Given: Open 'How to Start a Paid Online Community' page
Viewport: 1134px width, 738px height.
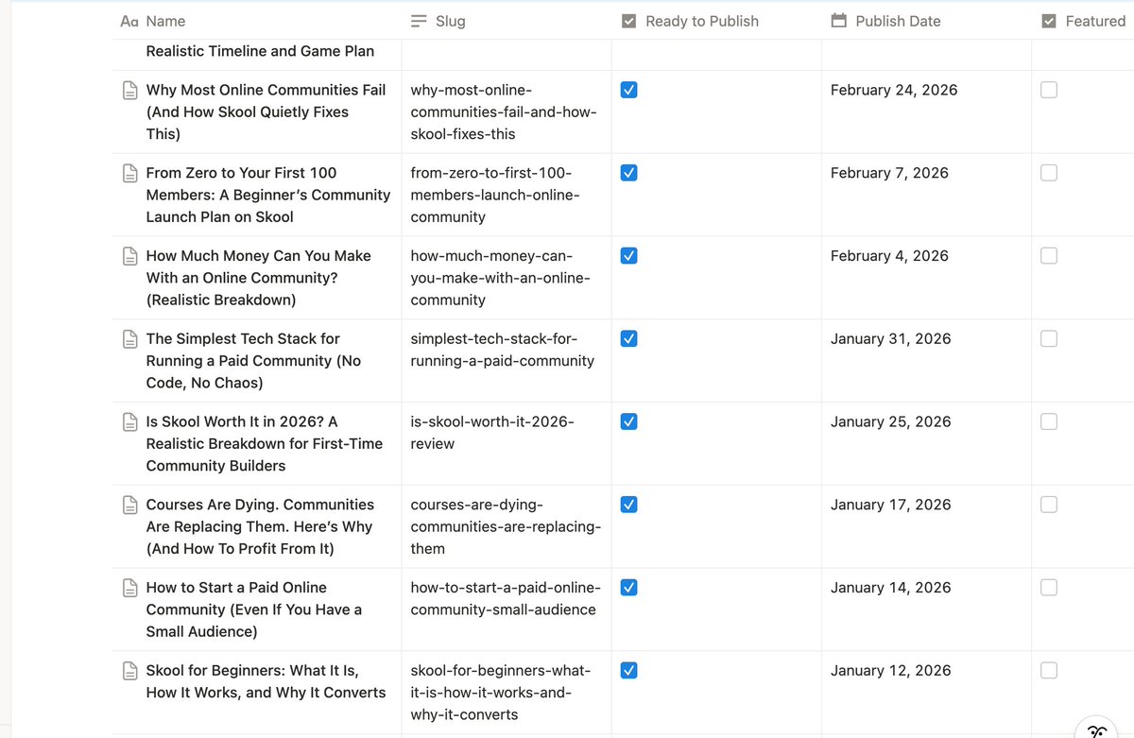Looking at the screenshot, I should point(254,609).
